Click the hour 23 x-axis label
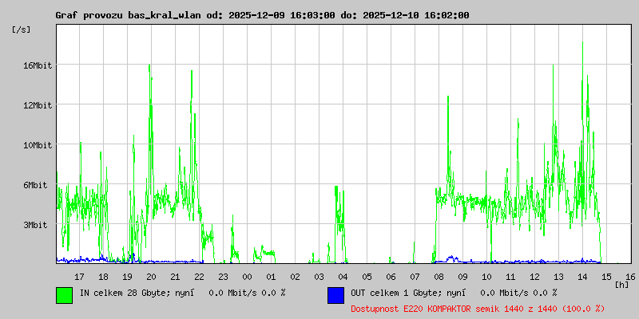Viewport: 639px width, 319px height. 224,277
